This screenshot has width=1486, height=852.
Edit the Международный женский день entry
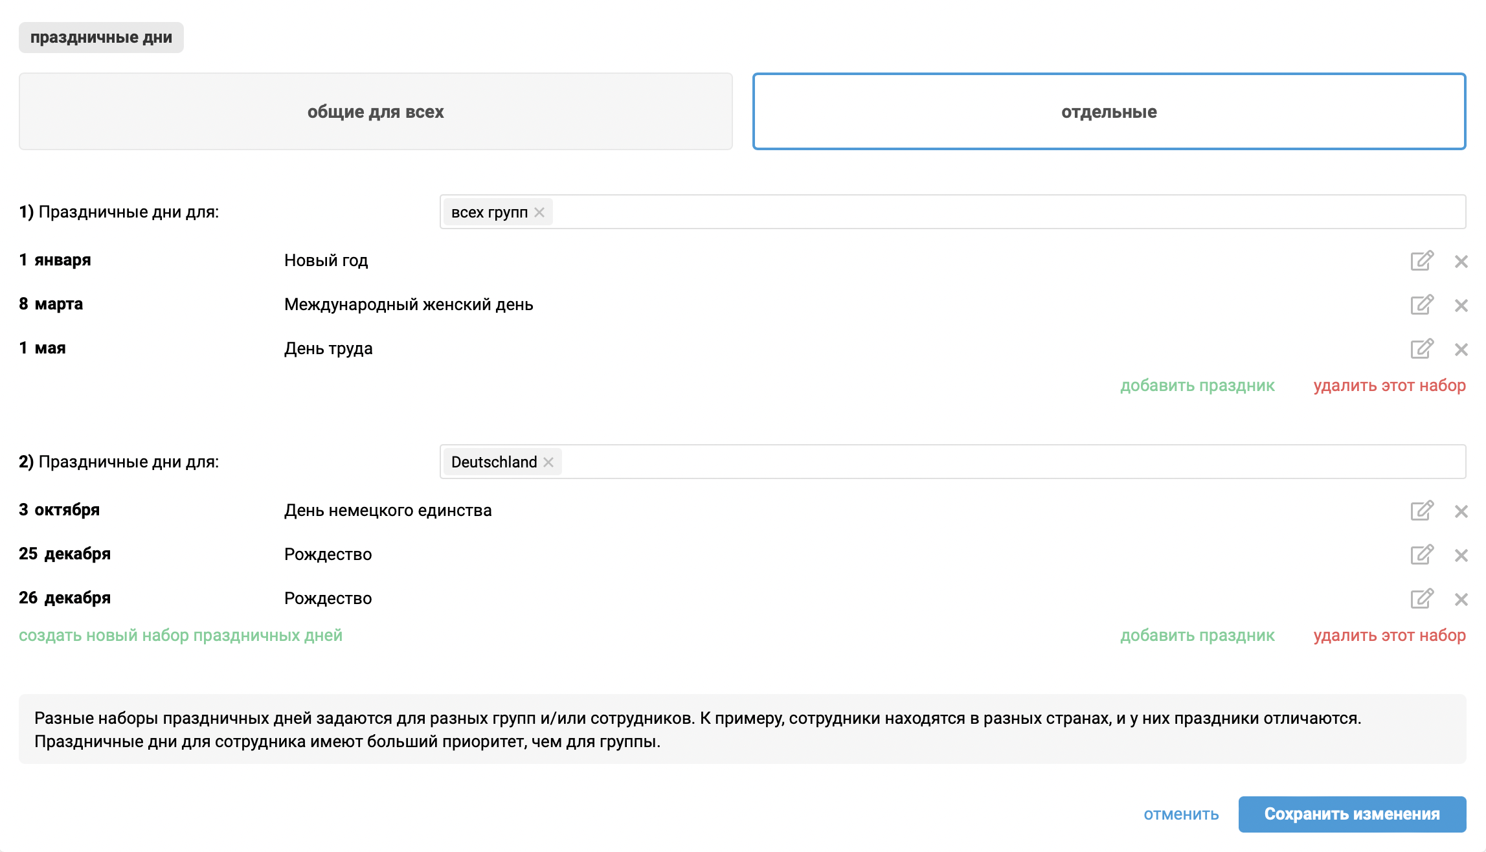(1421, 305)
